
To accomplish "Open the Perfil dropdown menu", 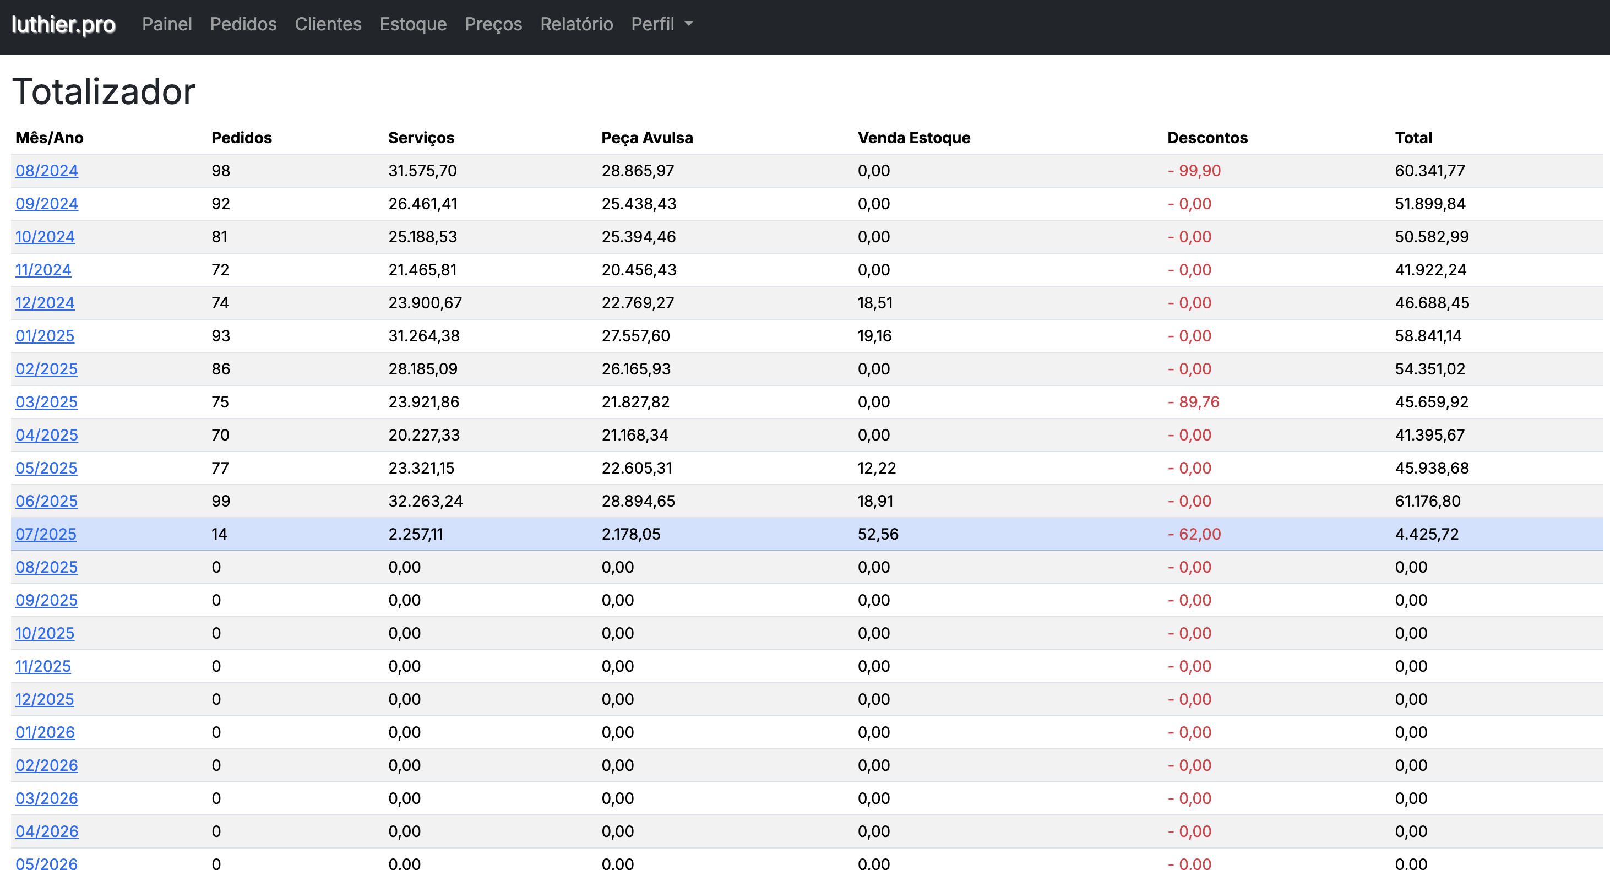I will click(661, 24).
